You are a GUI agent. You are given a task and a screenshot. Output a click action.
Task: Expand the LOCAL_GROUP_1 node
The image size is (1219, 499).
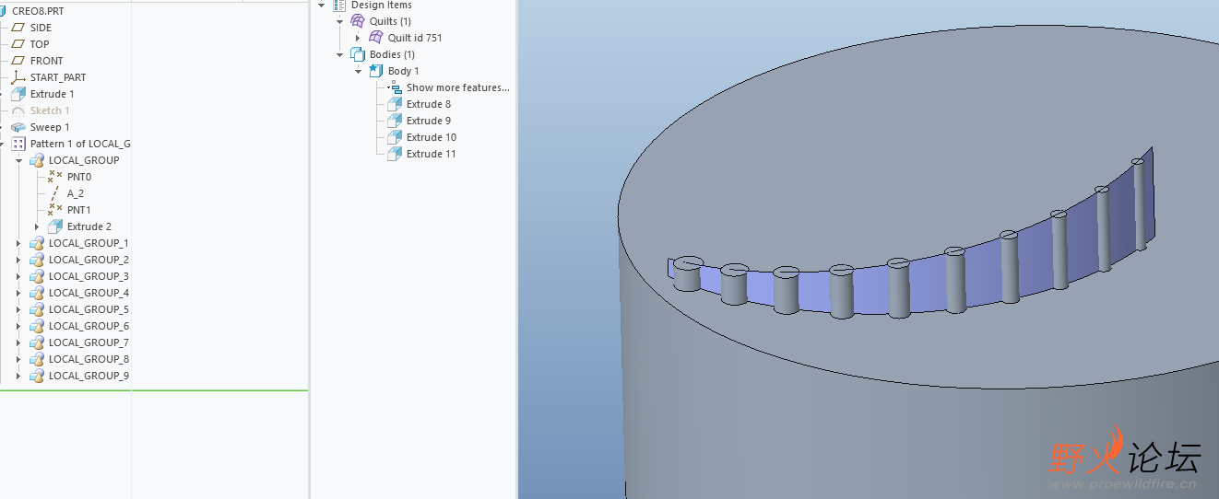tap(18, 243)
